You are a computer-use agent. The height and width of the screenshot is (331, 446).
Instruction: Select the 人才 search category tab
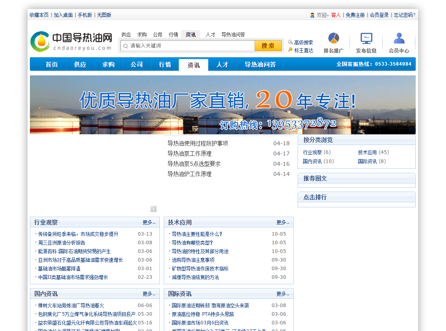pyautogui.click(x=210, y=35)
